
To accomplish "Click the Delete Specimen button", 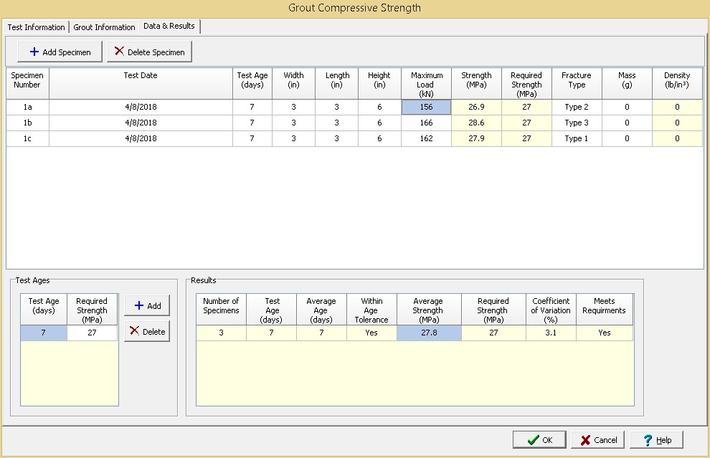I will [x=150, y=52].
